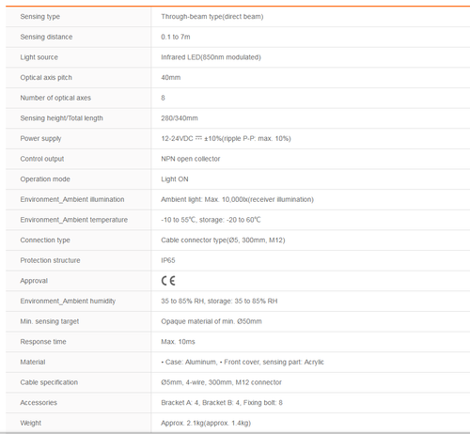Screen dimensions: 470x434
Task: Select the Sensing distance row label
Action: click(46, 37)
